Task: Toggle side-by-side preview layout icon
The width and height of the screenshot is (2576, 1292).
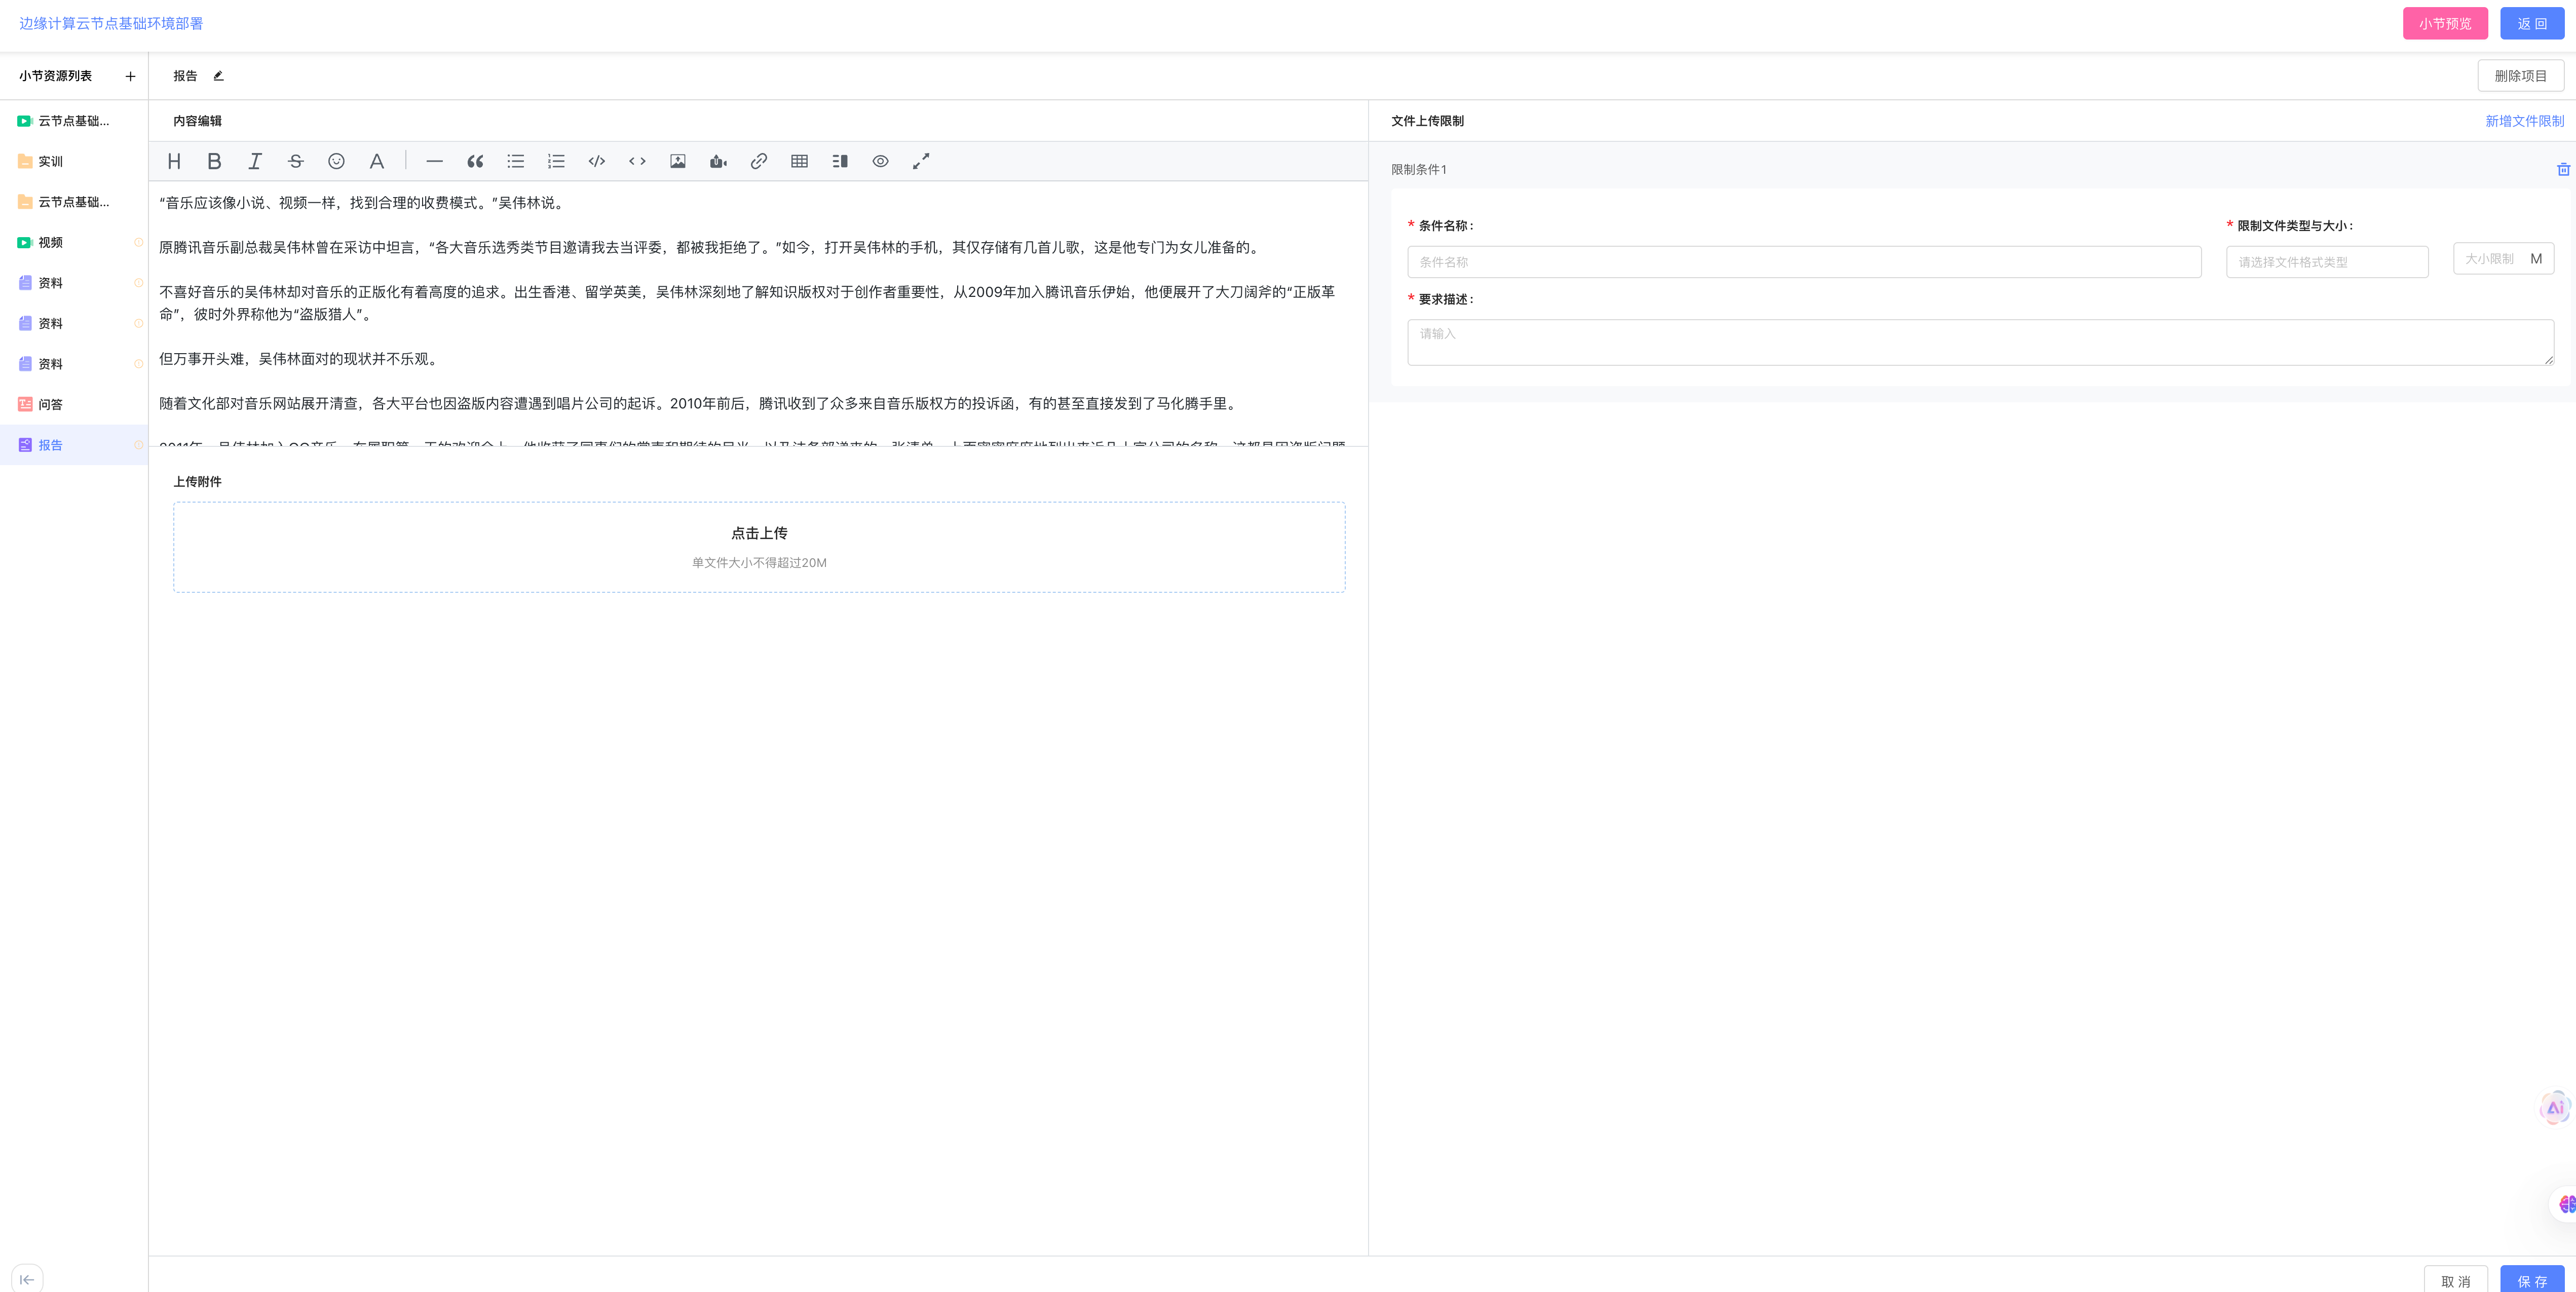Action: pos(840,161)
